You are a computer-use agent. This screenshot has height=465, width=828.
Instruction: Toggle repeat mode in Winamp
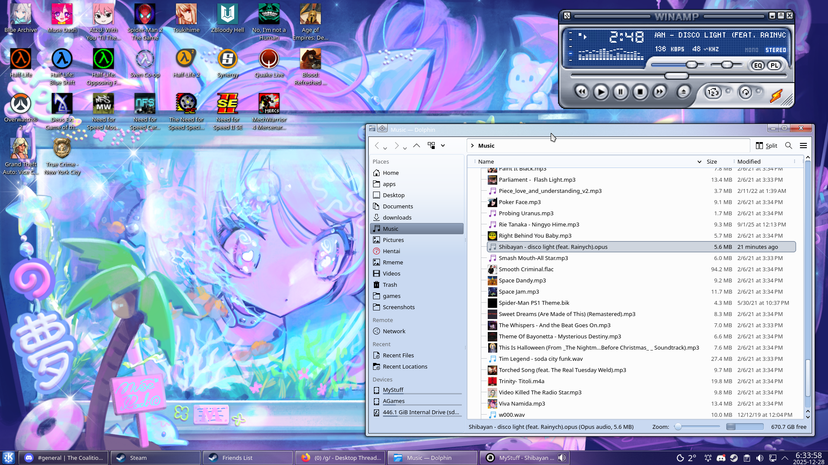coord(746,92)
